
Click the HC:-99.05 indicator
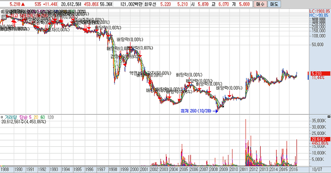pos(319,15)
